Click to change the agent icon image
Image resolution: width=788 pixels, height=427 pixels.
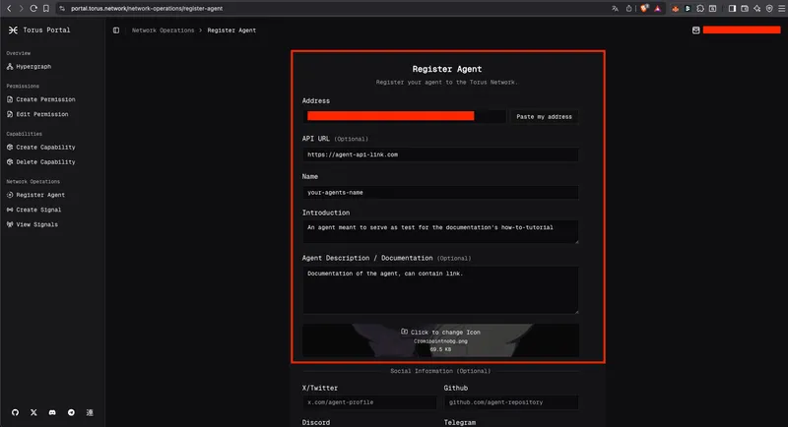tap(440, 333)
